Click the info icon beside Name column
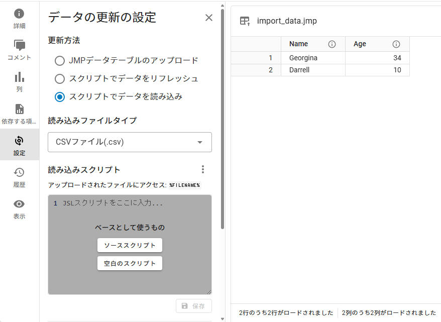This screenshot has height=322, width=441. 332,44
